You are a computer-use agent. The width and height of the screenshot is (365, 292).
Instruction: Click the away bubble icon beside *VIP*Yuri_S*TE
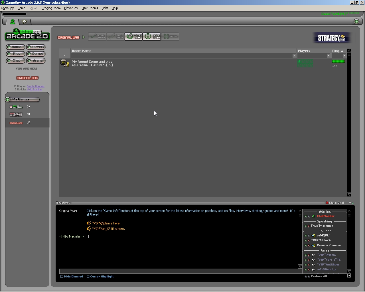[x=313, y=260]
